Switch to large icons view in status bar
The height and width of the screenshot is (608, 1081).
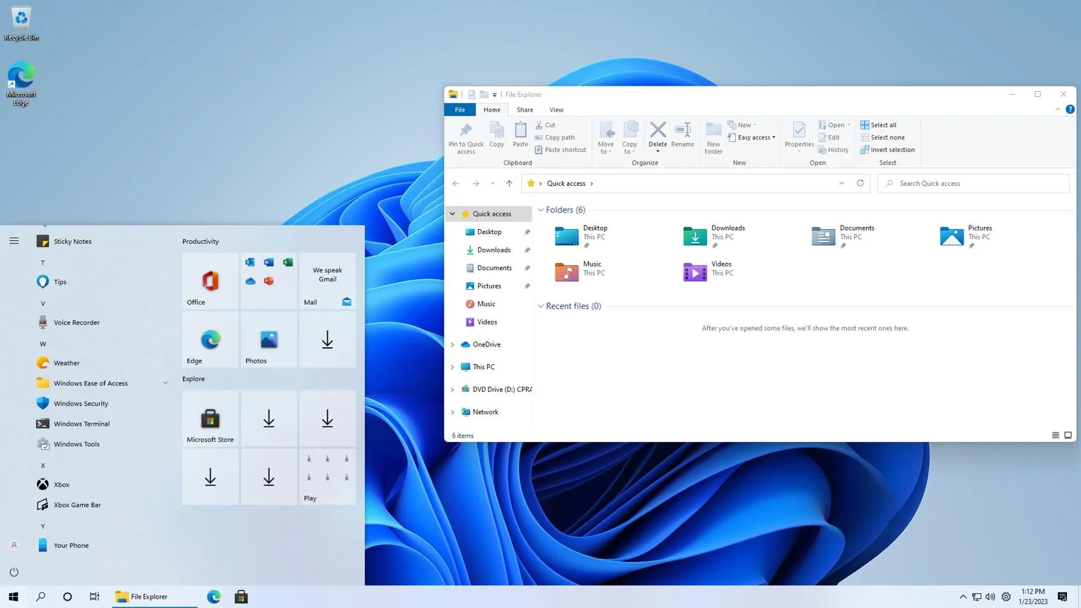(1068, 435)
